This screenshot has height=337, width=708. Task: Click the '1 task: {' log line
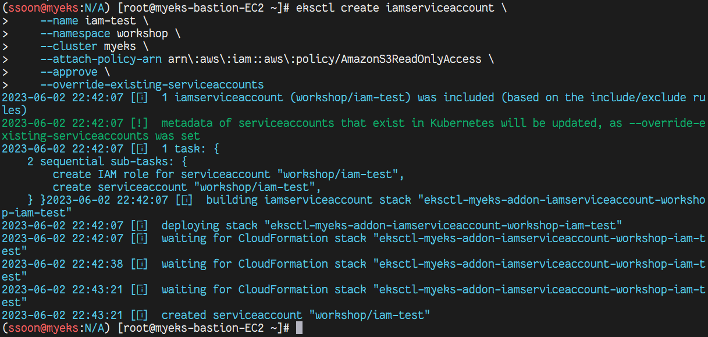pos(190,149)
